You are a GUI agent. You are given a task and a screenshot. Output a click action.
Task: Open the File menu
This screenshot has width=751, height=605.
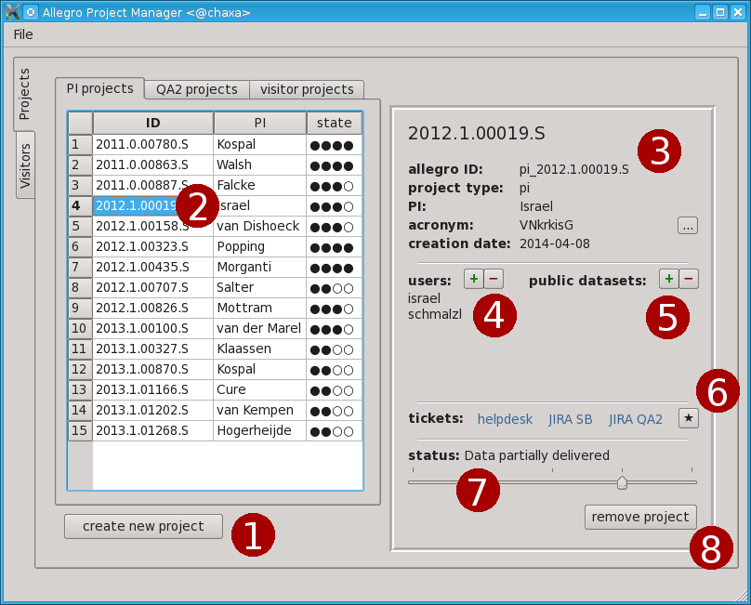[23, 34]
